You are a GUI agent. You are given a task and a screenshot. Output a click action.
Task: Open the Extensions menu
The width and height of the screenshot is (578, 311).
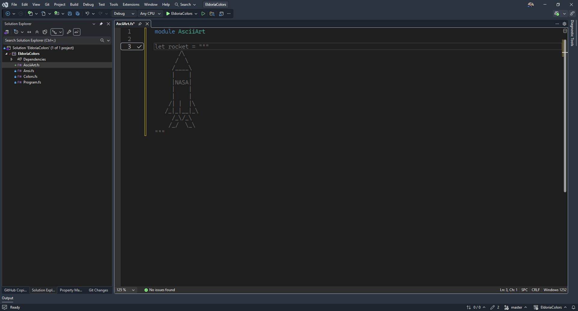click(131, 5)
